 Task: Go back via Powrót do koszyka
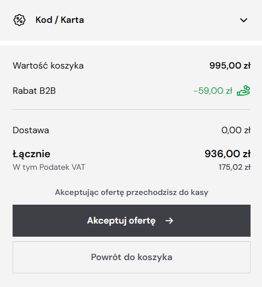click(x=132, y=257)
